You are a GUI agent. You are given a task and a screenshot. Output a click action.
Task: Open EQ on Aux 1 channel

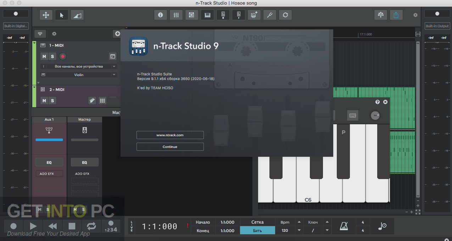pyautogui.click(x=49, y=162)
